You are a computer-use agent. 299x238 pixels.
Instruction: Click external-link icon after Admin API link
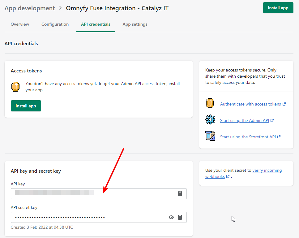point(272,120)
